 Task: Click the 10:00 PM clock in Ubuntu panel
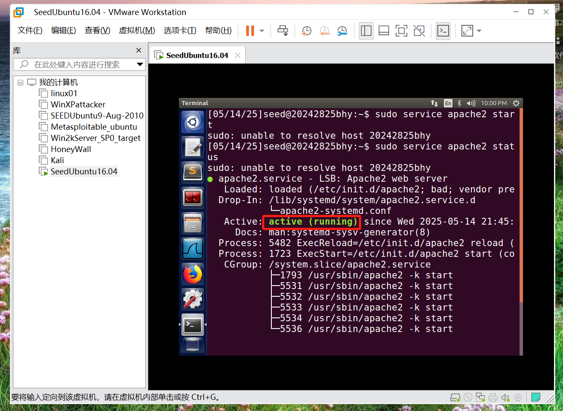(x=494, y=103)
